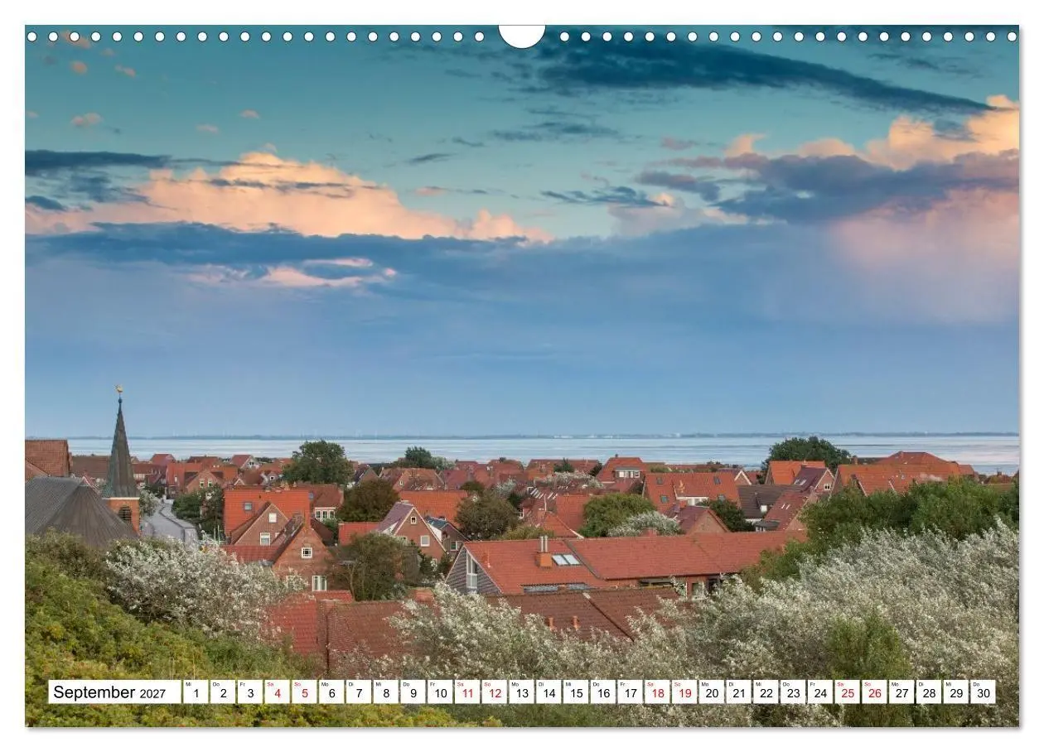The height and width of the screenshot is (752, 1044).
Task: Click date cell 15
Action: [x=576, y=692]
